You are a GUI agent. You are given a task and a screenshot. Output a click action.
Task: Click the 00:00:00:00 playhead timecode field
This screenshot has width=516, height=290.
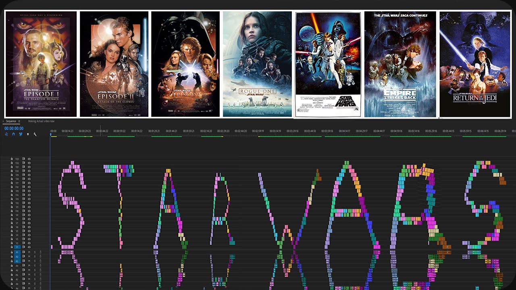(x=14, y=128)
